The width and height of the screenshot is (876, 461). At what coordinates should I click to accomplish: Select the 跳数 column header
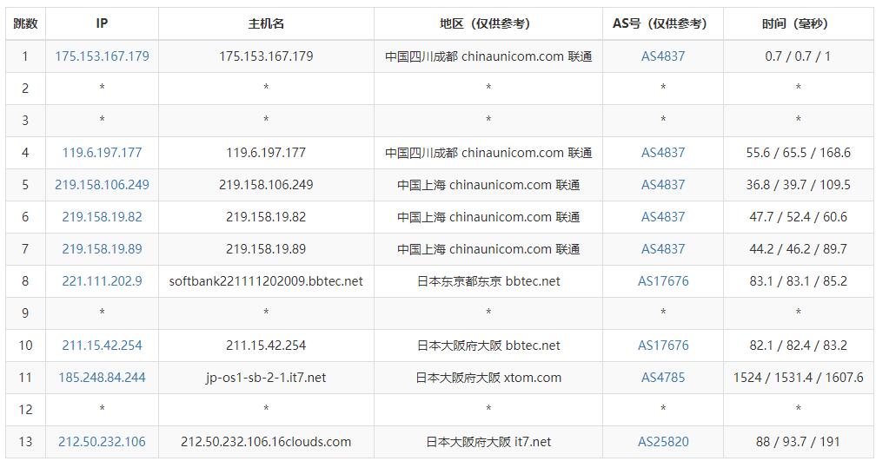click(x=25, y=23)
